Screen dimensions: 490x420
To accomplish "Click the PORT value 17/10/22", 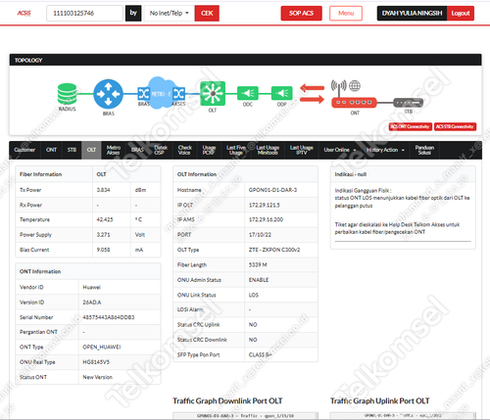I will [x=260, y=235].
